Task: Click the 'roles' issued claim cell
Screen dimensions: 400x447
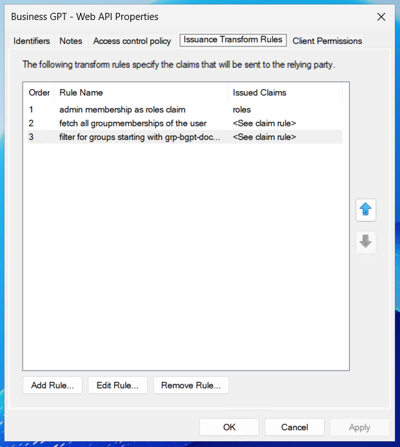Action: [242, 110]
